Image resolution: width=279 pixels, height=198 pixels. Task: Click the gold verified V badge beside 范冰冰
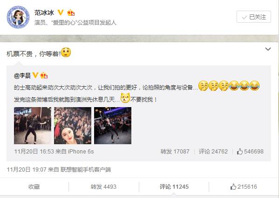61,13
